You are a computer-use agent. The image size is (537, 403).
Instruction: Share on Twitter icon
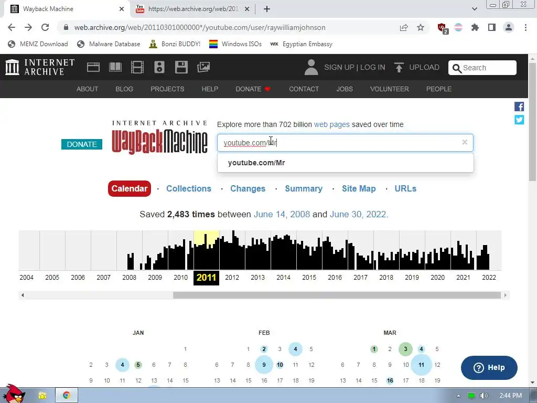(519, 120)
